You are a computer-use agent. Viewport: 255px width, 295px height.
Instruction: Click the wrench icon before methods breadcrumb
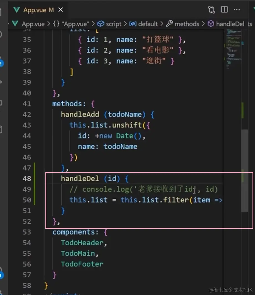pyautogui.click(x=169, y=24)
